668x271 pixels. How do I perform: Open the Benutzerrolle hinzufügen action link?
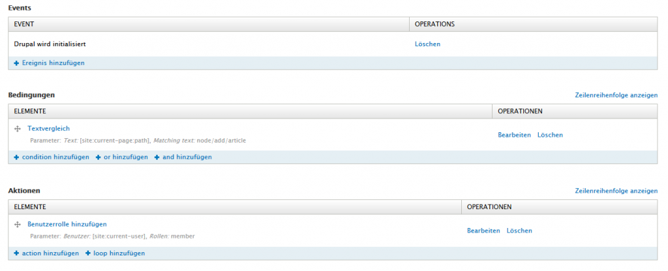67,224
